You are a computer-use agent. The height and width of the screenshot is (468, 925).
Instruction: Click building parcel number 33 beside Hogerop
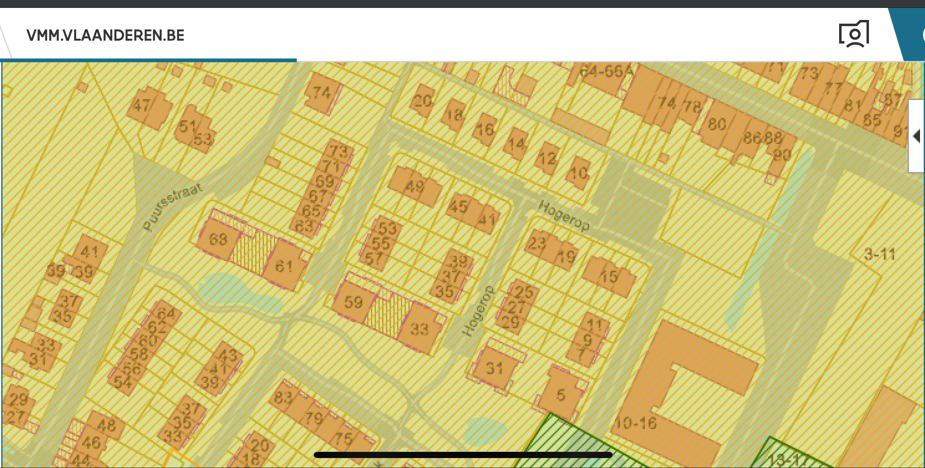click(420, 329)
